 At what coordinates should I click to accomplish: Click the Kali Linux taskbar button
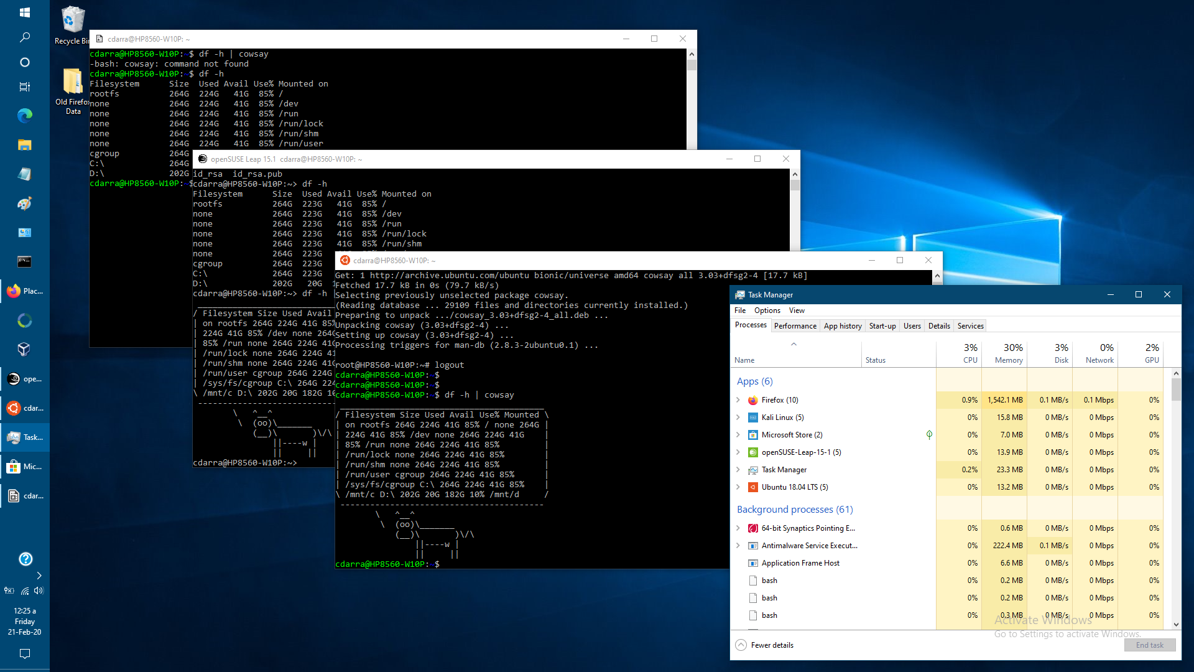[25, 496]
